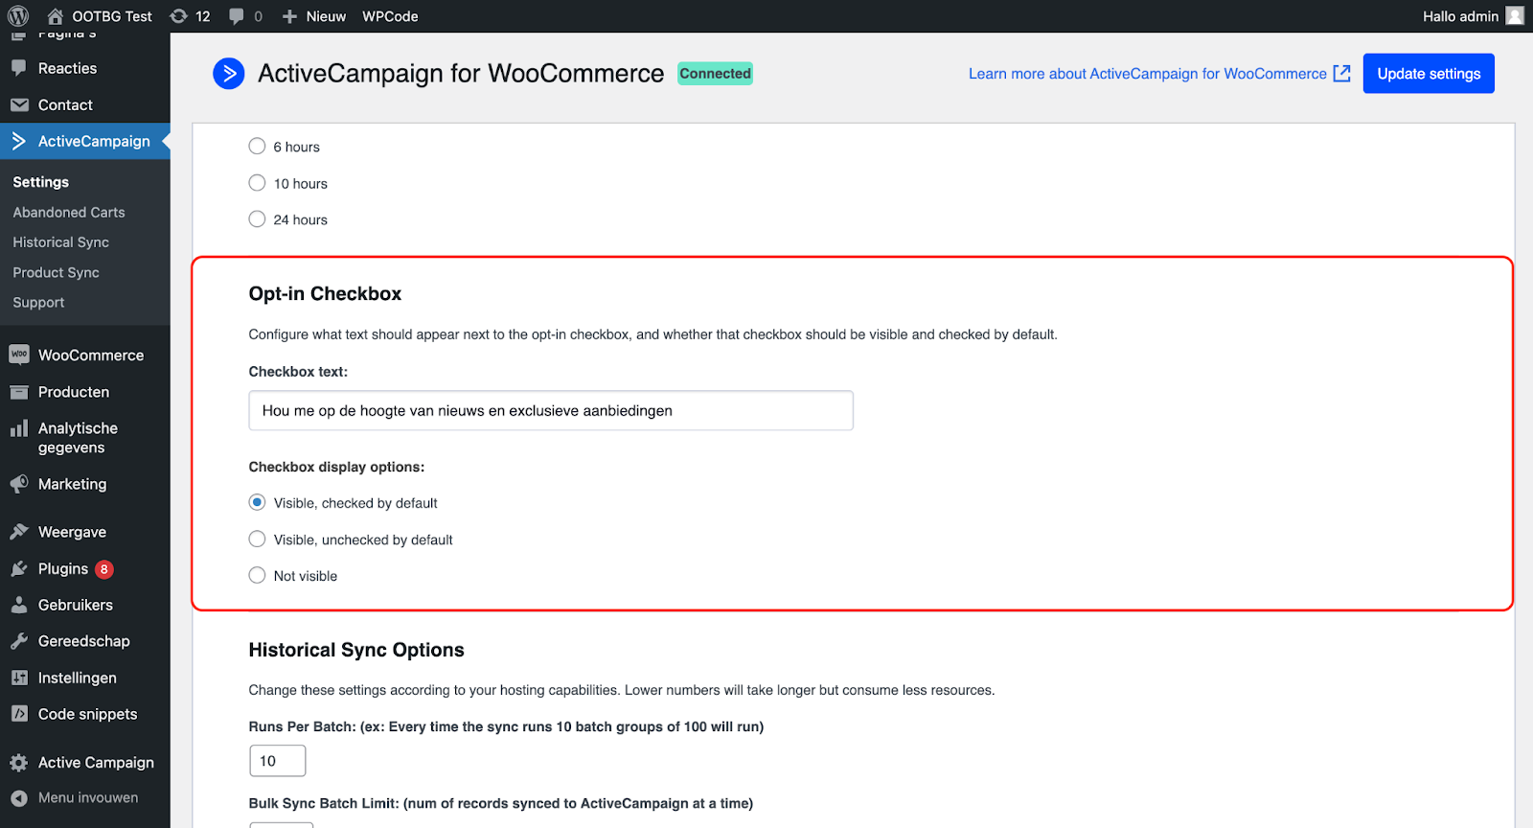Screen dimensions: 1533x828
Task: Open the Abandoned Carts submenu item
Action: (69, 213)
